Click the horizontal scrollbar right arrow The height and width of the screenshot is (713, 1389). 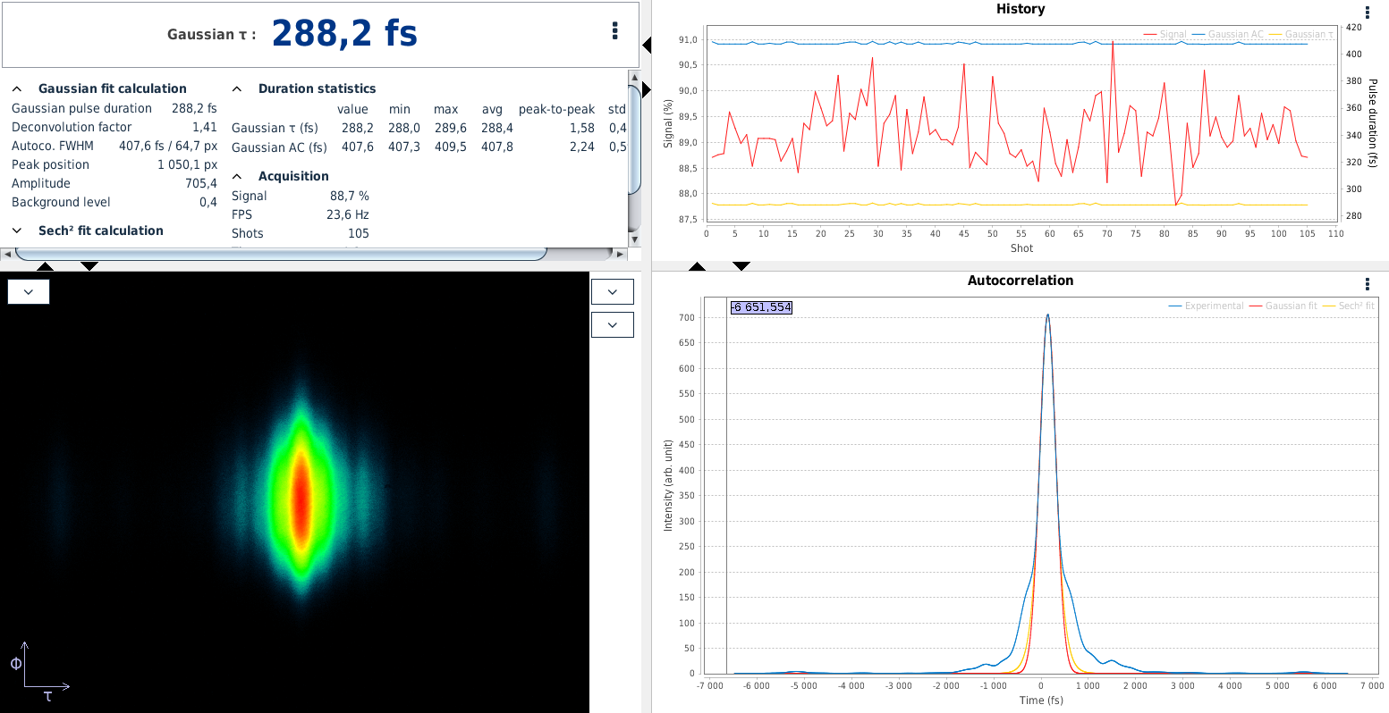[x=622, y=255]
